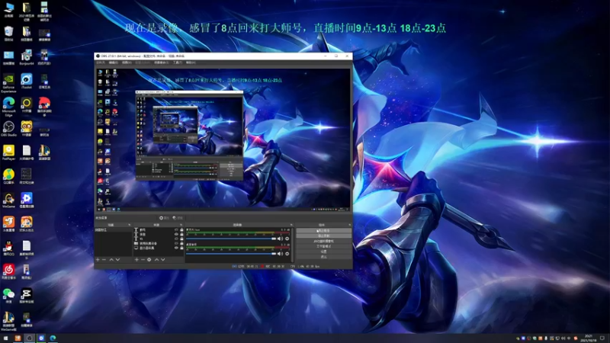
Task: Move the scene up in the Scenes list
Action: point(111,259)
